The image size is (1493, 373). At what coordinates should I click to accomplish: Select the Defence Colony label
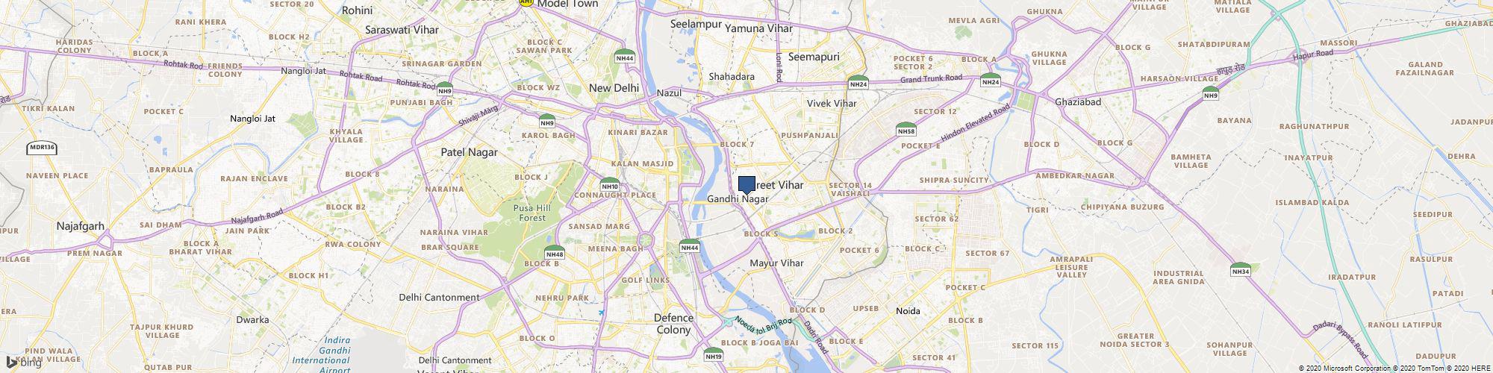pos(673,323)
